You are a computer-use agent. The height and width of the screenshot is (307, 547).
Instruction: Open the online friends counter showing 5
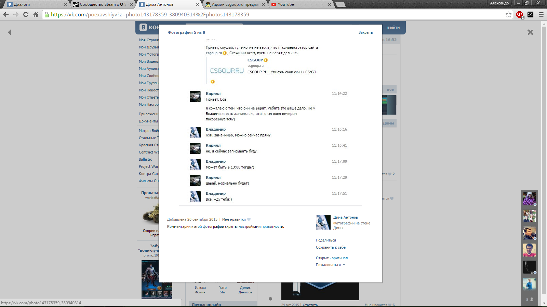(x=530, y=299)
